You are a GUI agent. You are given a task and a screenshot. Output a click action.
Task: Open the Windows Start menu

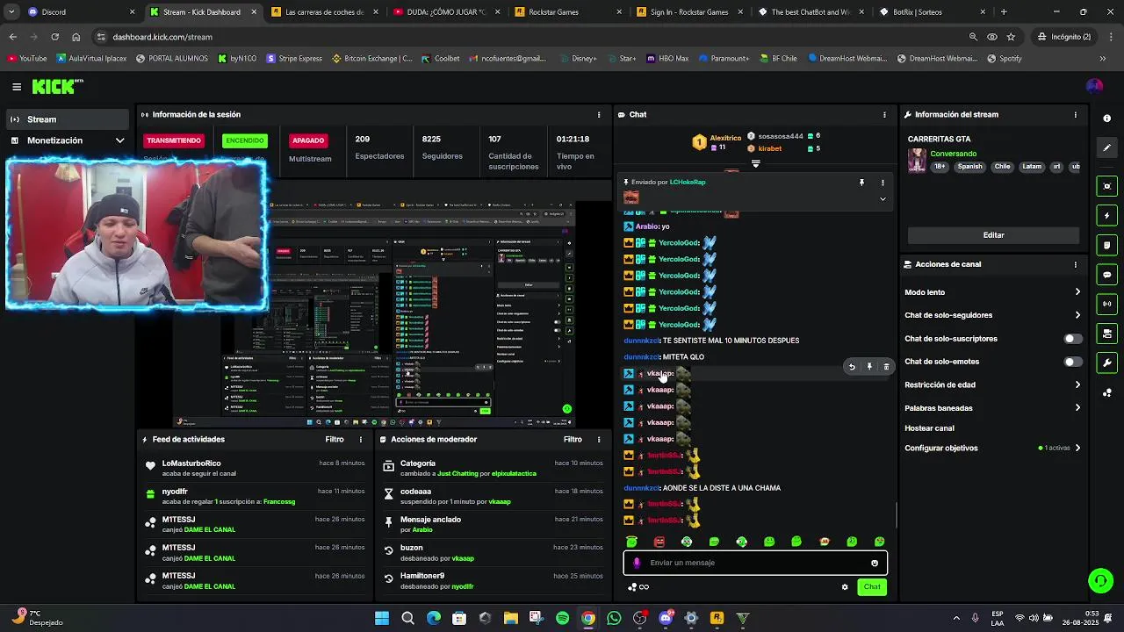pos(382,619)
